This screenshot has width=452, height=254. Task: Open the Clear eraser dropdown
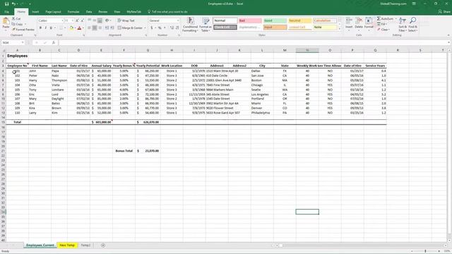point(383,30)
